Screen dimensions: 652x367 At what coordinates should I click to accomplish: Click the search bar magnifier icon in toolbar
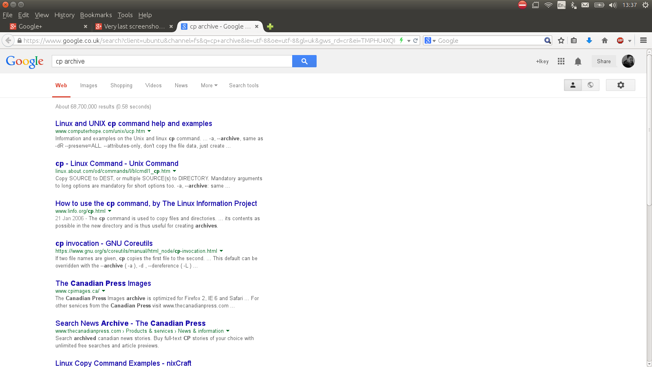coord(548,40)
